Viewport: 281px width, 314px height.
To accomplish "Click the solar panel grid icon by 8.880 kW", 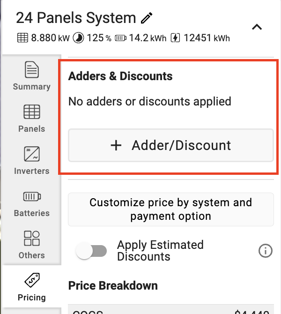I will click(22, 38).
